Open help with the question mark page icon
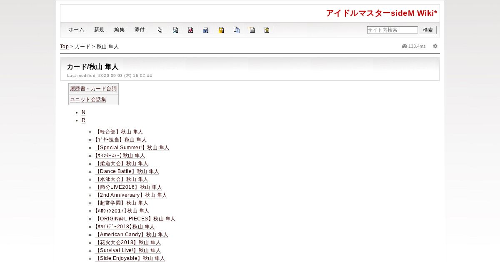This screenshot has width=500, height=262. coord(267,30)
